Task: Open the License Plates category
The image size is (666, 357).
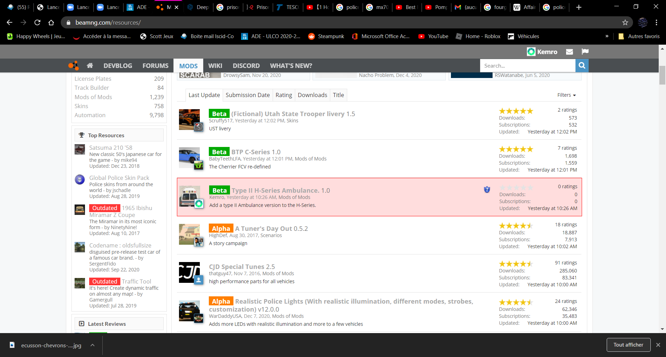Action: point(93,79)
